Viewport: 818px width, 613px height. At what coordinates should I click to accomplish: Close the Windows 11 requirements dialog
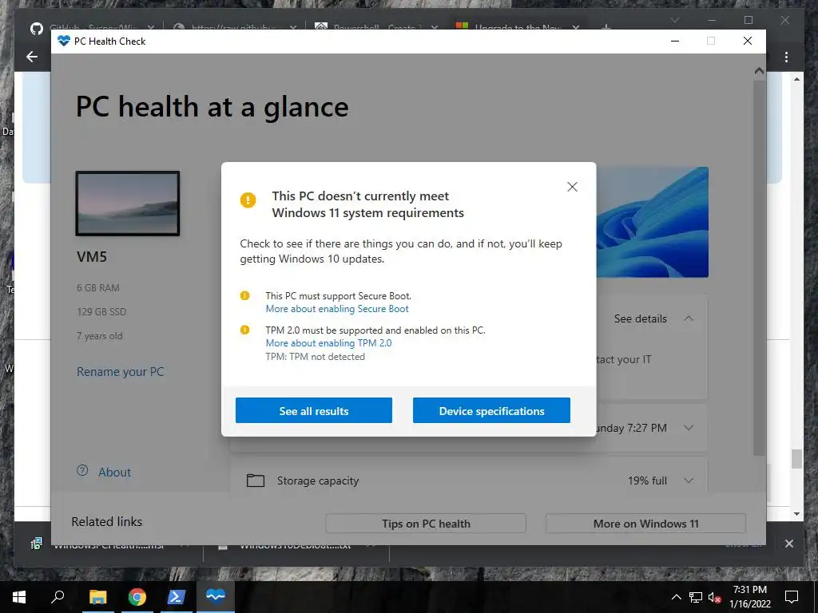[x=572, y=187]
